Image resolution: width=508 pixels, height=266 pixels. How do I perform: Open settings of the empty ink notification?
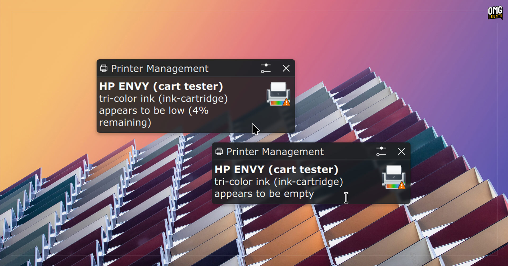click(x=381, y=151)
